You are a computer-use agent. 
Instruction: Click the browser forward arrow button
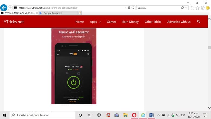(x=10, y=8)
